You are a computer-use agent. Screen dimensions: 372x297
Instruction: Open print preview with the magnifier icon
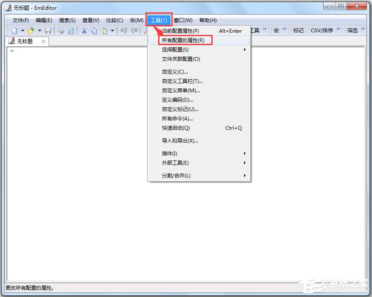tap(70, 31)
